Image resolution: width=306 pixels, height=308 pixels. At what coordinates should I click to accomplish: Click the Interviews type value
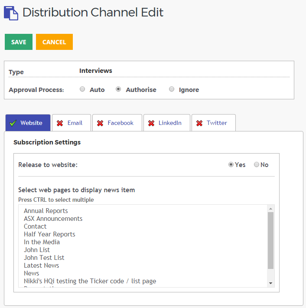tap(96, 71)
